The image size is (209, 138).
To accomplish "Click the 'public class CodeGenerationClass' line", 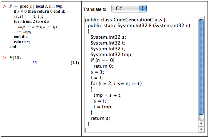I will 125,20.
